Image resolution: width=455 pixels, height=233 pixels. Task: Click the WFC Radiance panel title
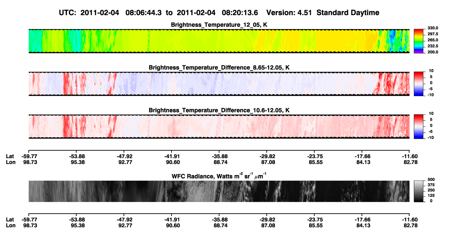pyautogui.click(x=219, y=176)
